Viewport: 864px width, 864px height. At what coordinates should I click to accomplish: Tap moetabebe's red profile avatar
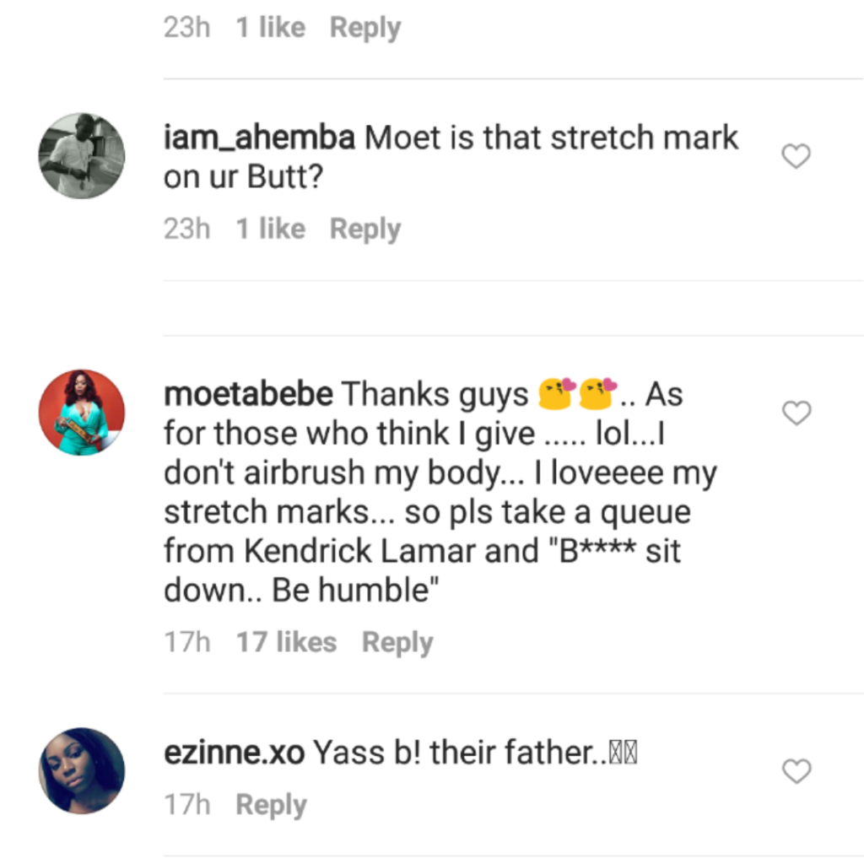(82, 413)
